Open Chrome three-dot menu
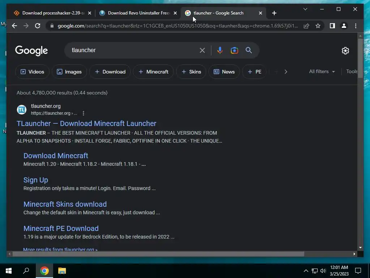 tap(356, 26)
